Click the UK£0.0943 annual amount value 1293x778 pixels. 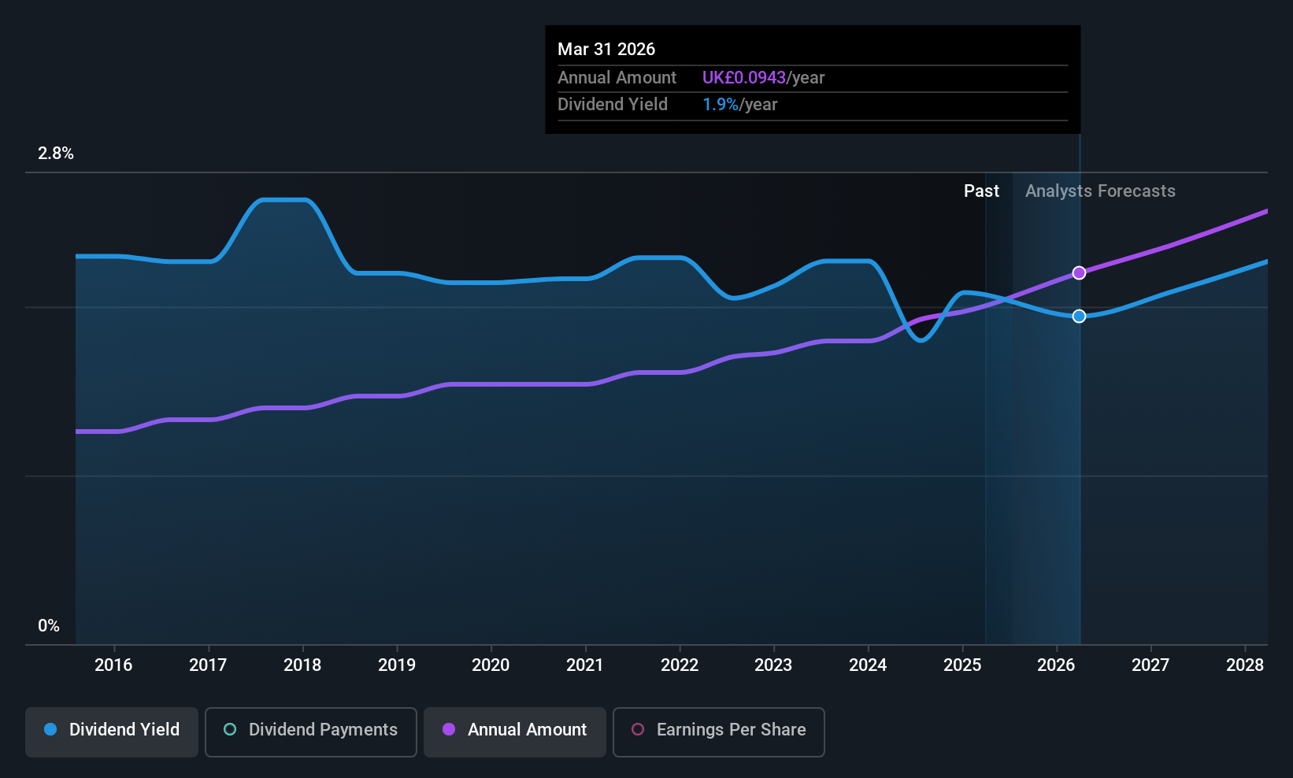click(744, 77)
